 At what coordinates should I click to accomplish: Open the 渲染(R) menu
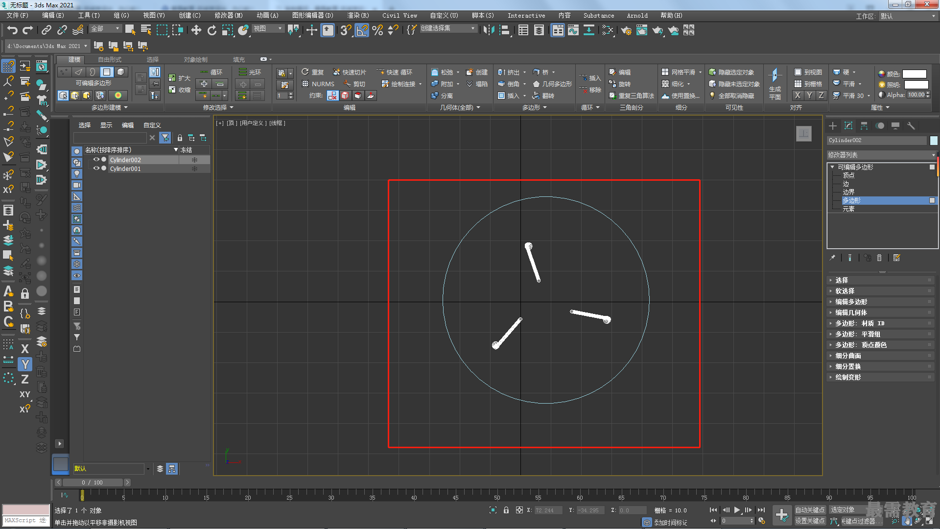pos(358,16)
